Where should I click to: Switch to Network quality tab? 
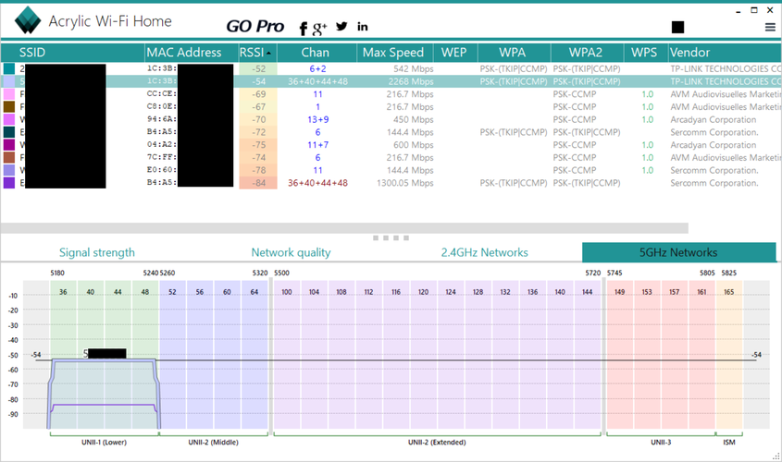coord(291,252)
